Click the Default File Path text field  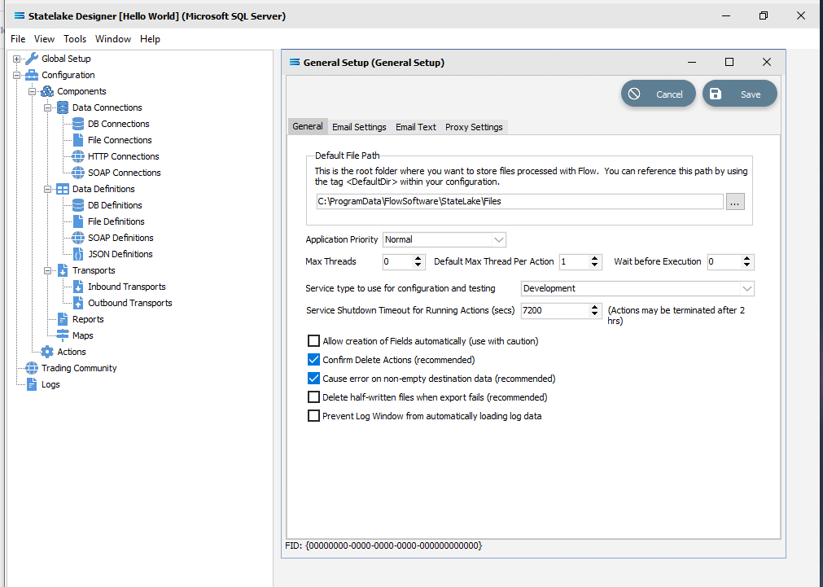click(519, 202)
